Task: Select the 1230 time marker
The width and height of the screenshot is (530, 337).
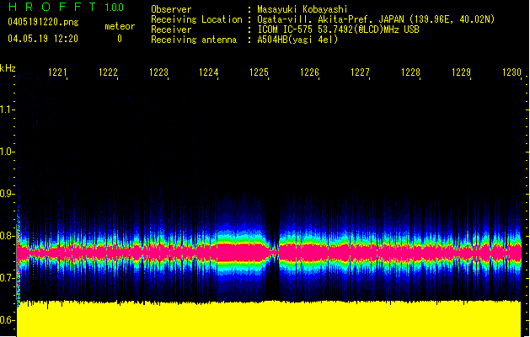Action: pos(511,73)
